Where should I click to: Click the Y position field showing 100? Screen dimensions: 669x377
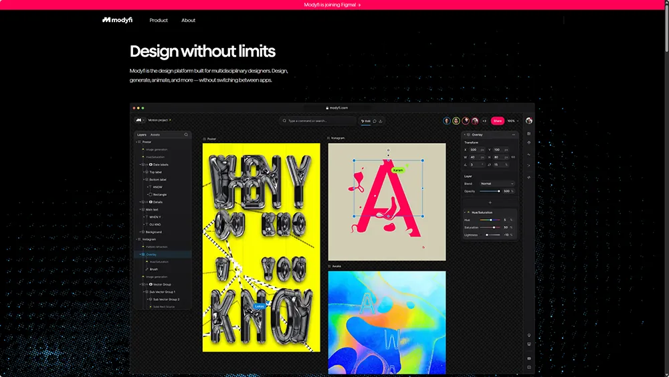(500, 150)
